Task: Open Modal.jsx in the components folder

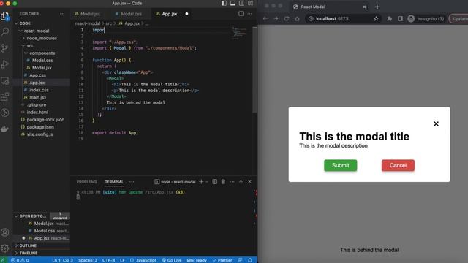Action: (42, 68)
